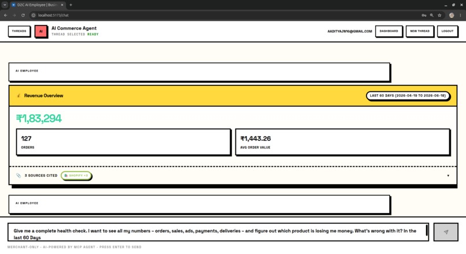Open a new browser tab
The height and width of the screenshot is (254, 466).
(x=71, y=5)
